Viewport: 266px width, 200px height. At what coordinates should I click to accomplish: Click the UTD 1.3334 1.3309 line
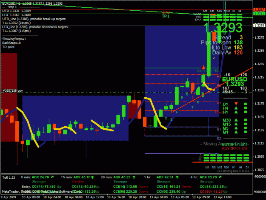tap(17, 11)
